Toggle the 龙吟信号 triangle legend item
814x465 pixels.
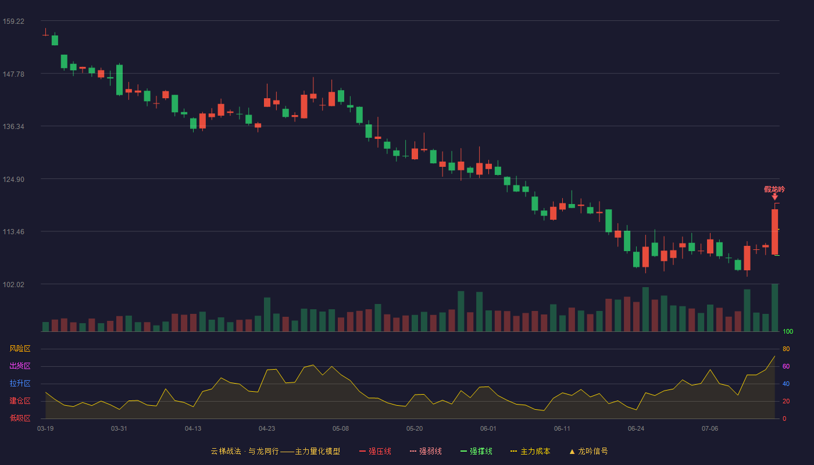coord(588,451)
